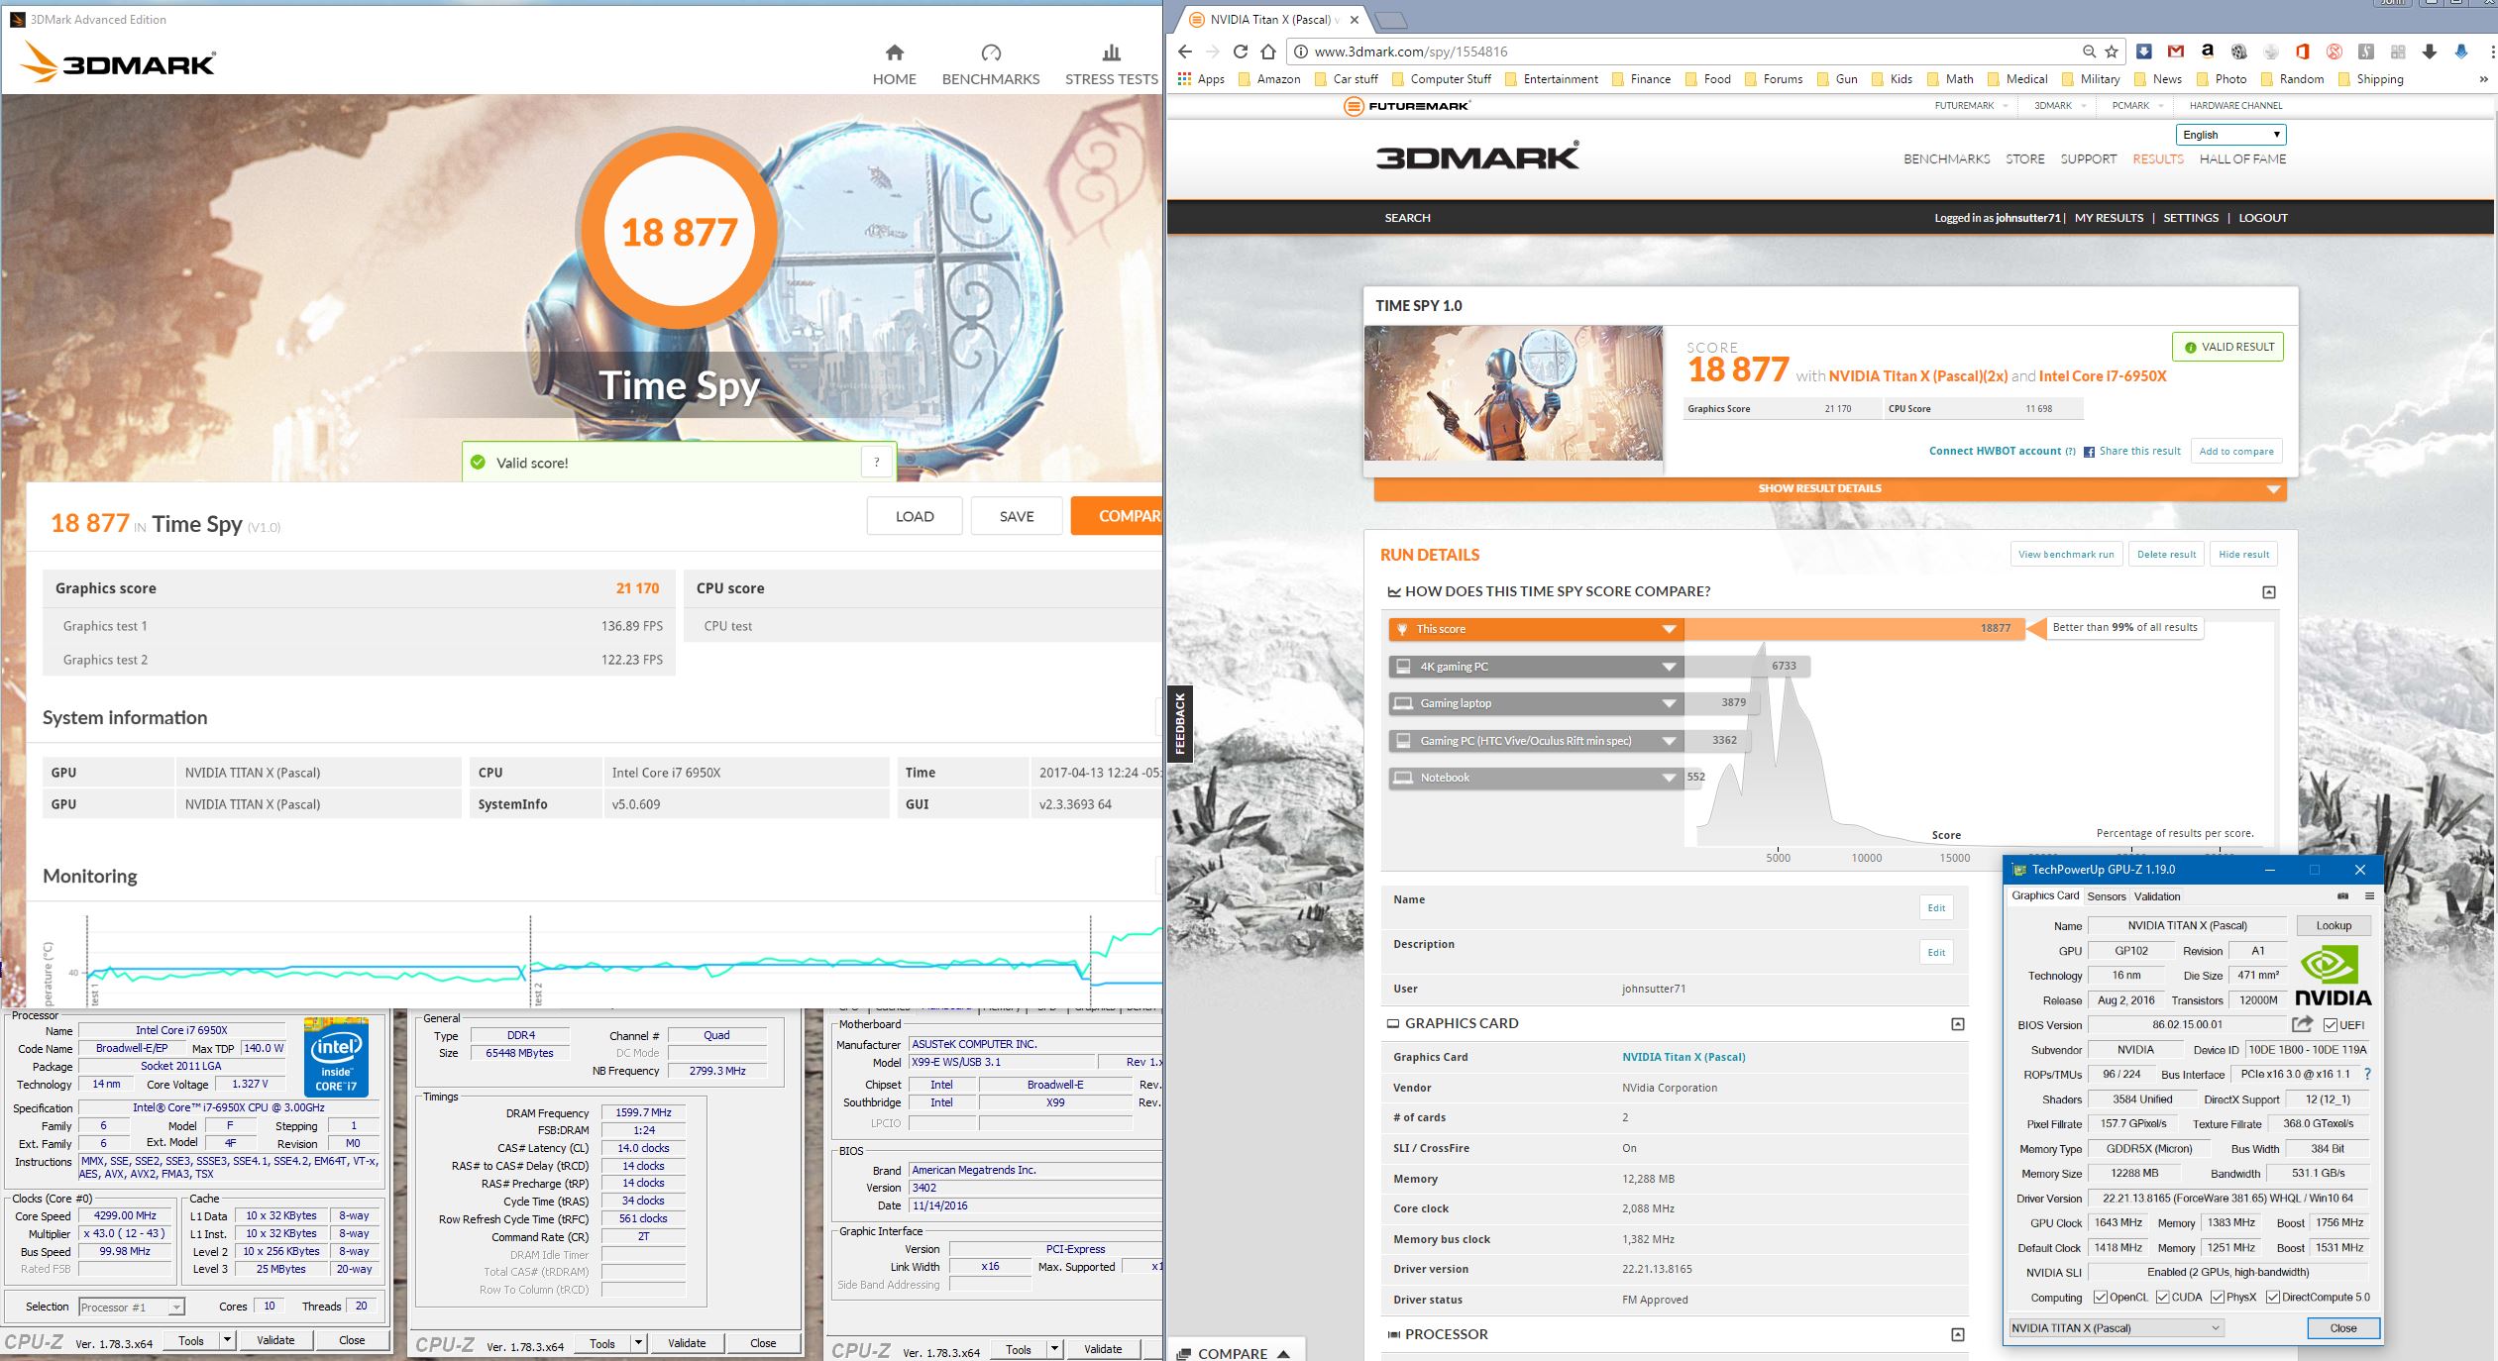This screenshot has width=2498, height=1361.
Task: Reload the 3dmark.com page
Action: [x=1241, y=52]
